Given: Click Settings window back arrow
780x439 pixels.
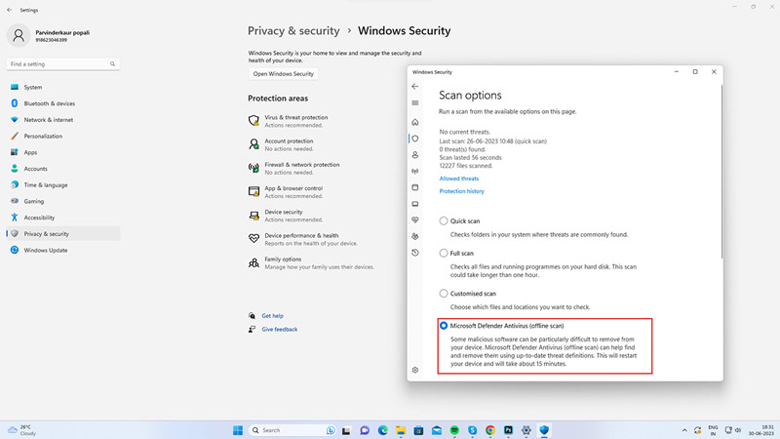Looking at the screenshot, I should pyautogui.click(x=10, y=10).
